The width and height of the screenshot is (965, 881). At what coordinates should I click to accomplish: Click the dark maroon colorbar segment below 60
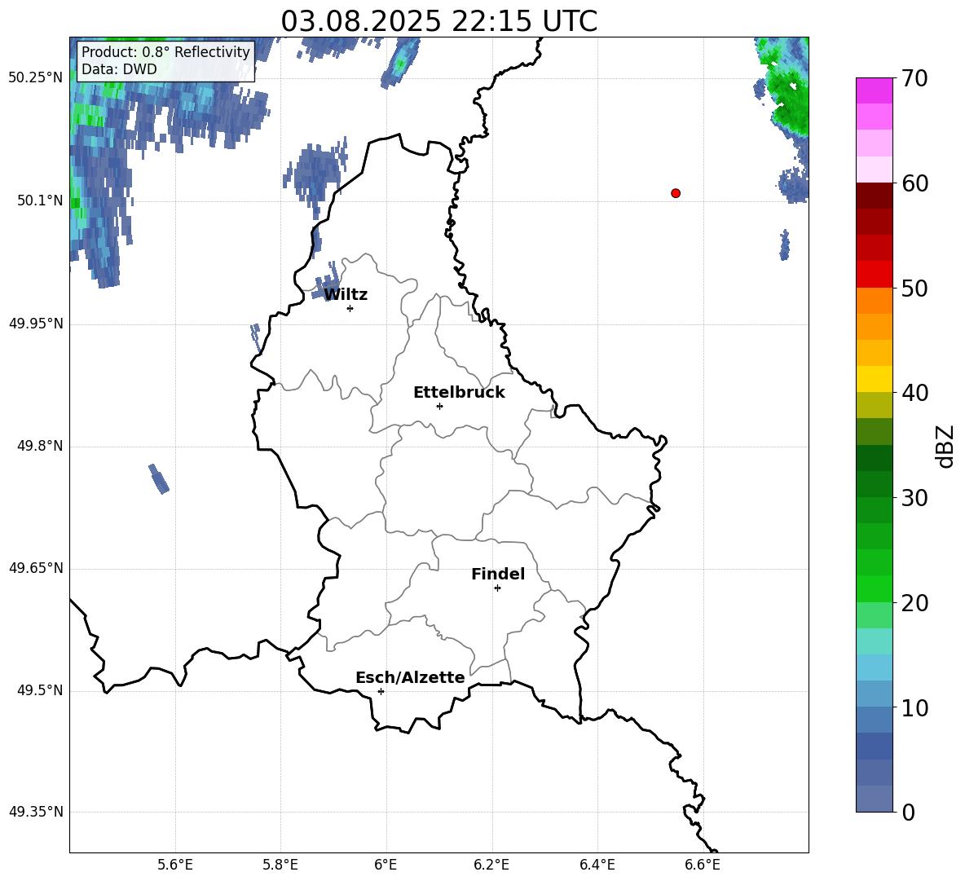[874, 195]
